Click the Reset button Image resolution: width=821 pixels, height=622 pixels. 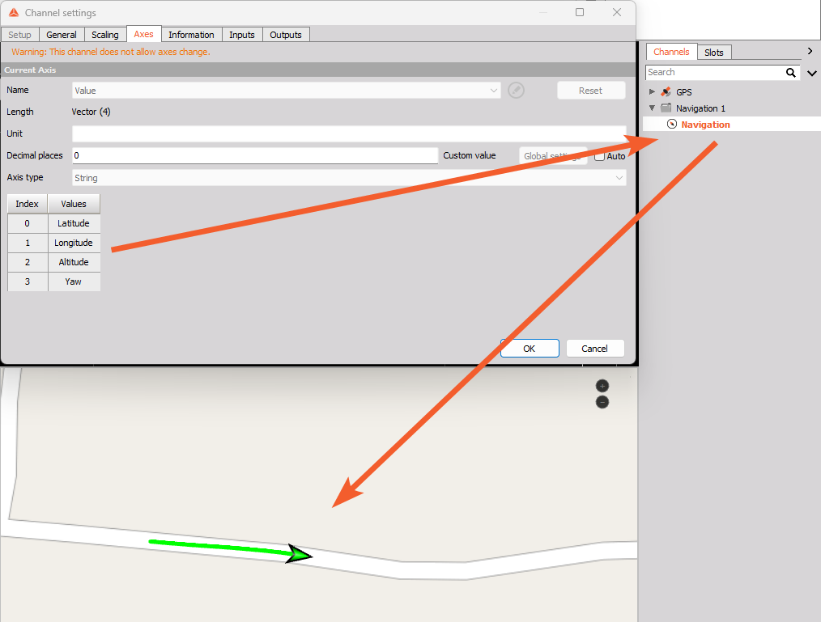click(x=590, y=91)
